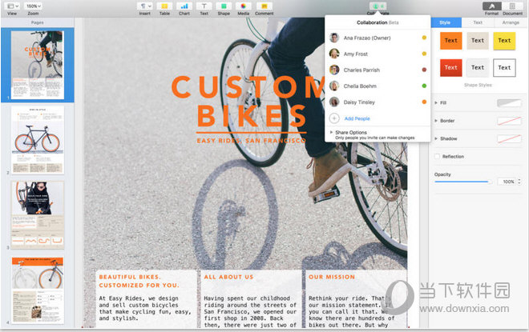529x332 pixels.
Task: Click the Table toolbar icon
Action: (164, 6)
